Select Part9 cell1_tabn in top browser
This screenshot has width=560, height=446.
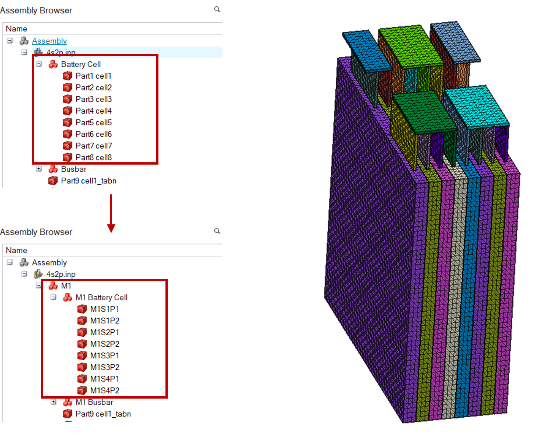click(88, 181)
